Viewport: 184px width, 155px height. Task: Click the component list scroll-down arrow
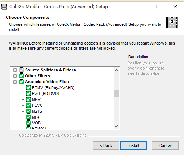pos(116,126)
